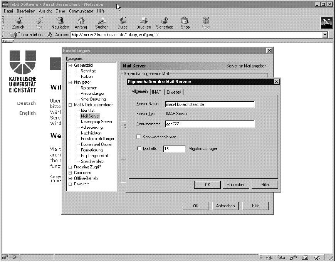Image resolution: width=336 pixels, height=262 pixels.
Task: Click into the Server-Name input field
Action: [x=210, y=104]
